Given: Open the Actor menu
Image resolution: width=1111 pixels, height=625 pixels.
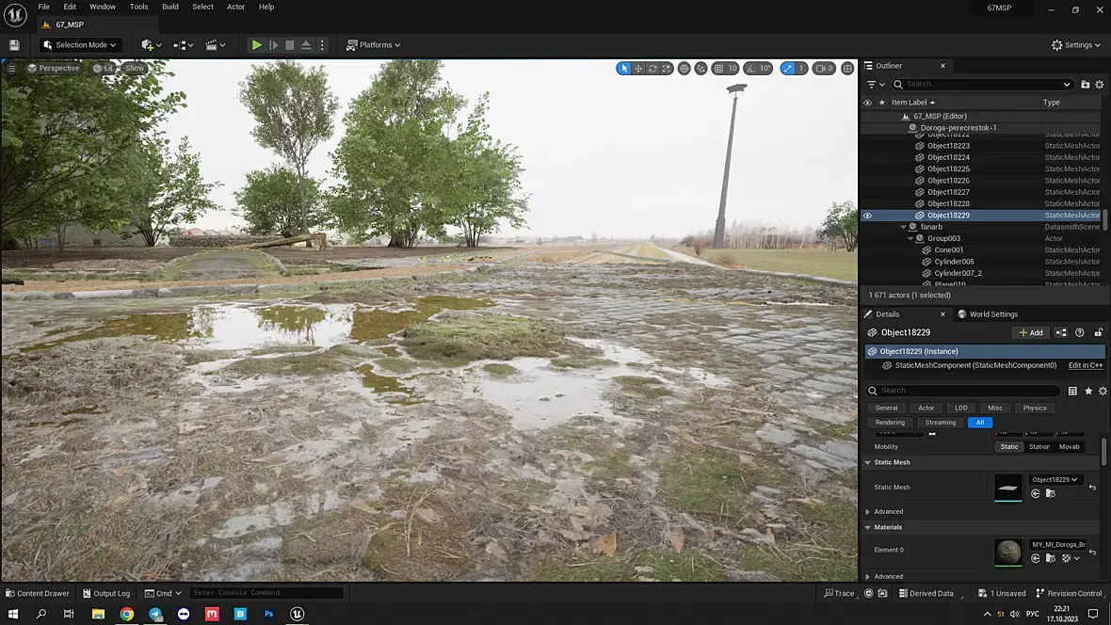Looking at the screenshot, I should point(235,7).
